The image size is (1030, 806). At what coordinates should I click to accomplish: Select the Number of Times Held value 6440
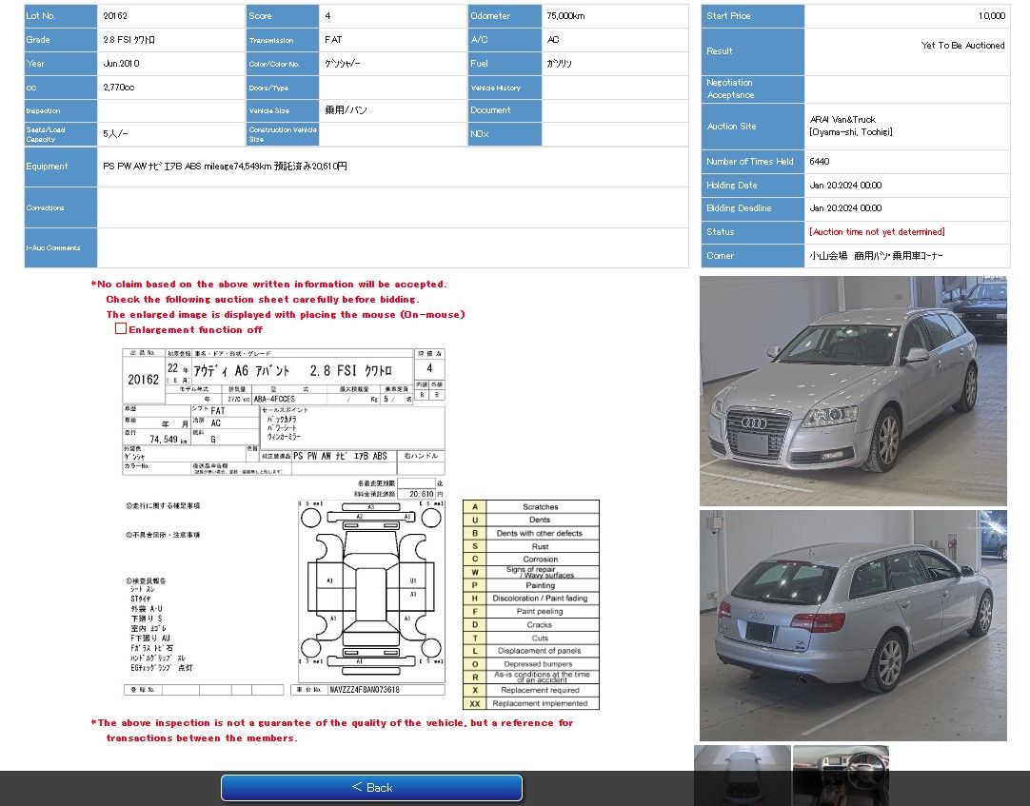pyautogui.click(x=819, y=162)
